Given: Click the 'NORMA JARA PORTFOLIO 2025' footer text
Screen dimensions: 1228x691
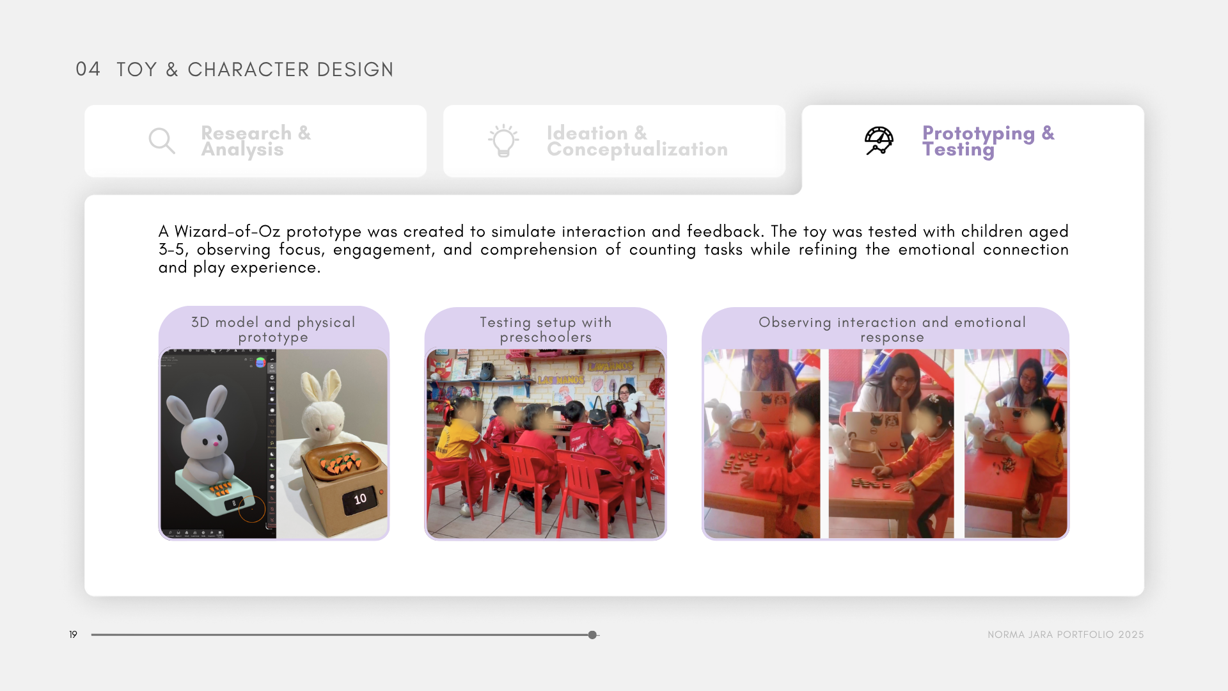Looking at the screenshot, I should pos(1066,635).
